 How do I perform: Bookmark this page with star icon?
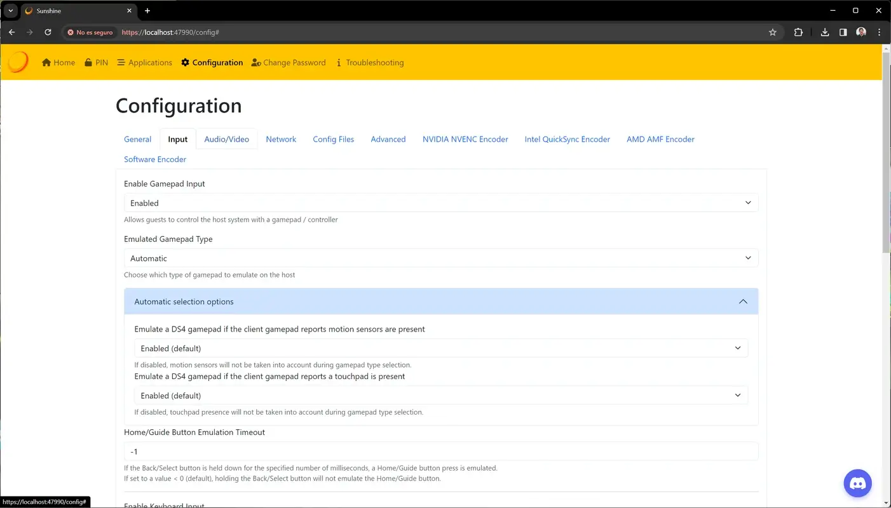tap(773, 32)
